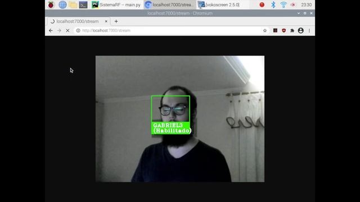Click the (Habilitado) status label
The width and height of the screenshot is (360, 202).
point(172,131)
